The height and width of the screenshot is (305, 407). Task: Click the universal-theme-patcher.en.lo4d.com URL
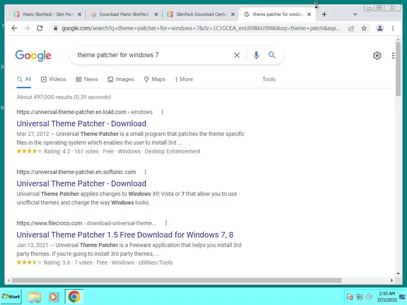tap(72, 112)
